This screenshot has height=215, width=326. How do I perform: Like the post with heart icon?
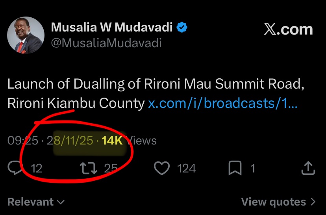coord(162,168)
